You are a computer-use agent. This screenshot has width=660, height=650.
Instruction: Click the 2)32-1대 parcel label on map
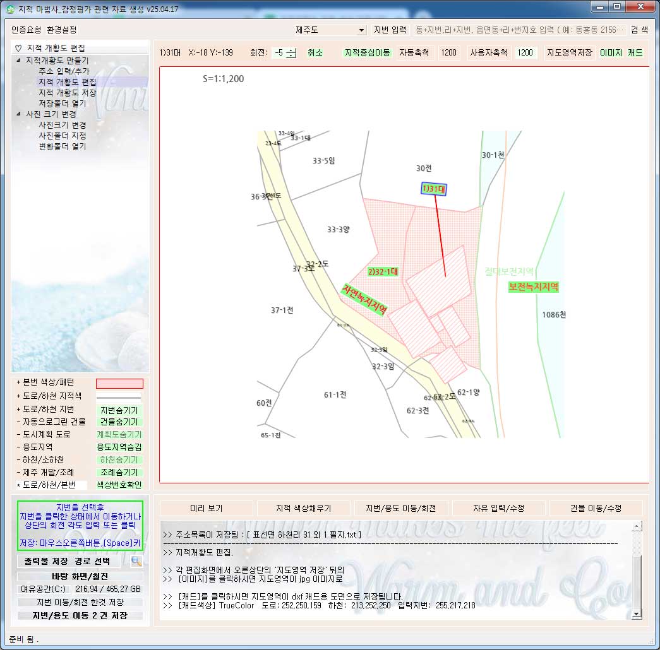[x=382, y=272]
